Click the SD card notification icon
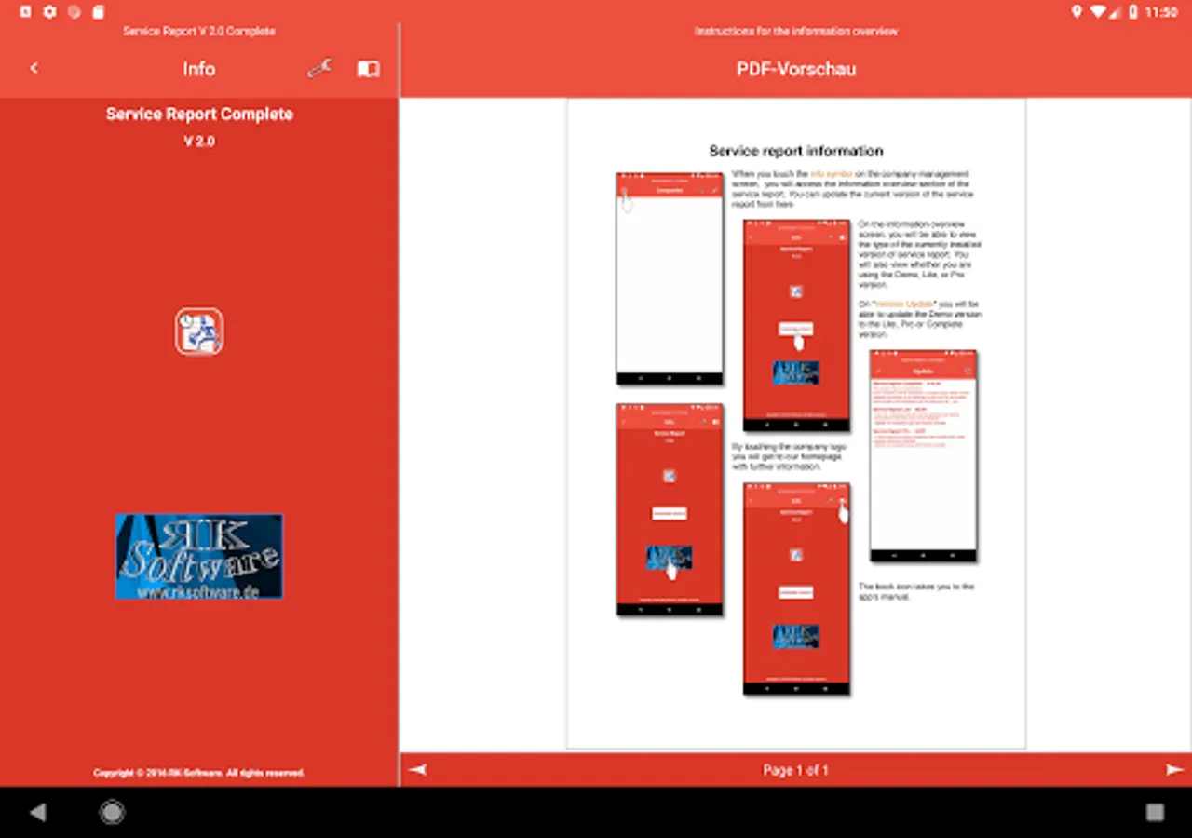Screen dimensions: 1192x838 99,12
